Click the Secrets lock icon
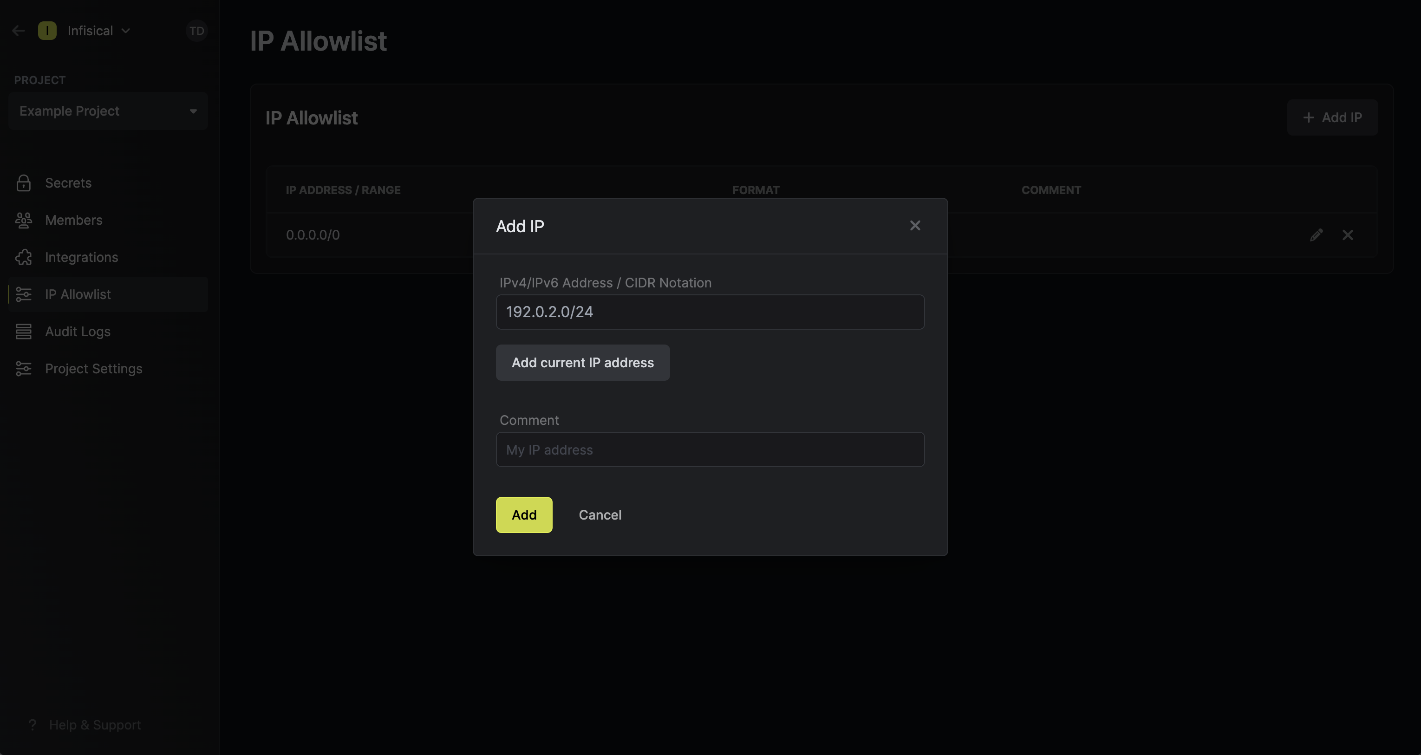The image size is (1421, 755). (x=24, y=183)
